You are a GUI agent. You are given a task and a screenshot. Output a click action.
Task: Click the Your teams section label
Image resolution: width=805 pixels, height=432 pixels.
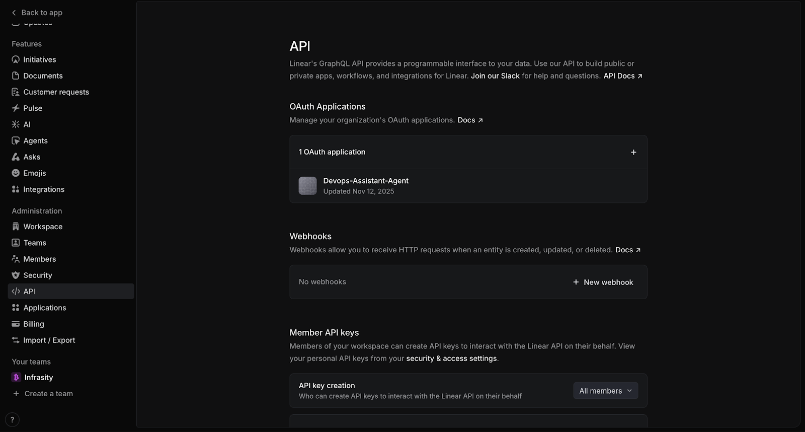coord(31,362)
